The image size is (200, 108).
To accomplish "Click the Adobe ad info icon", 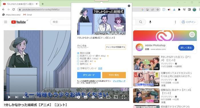I will (192, 34).
